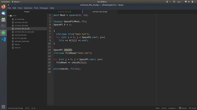Open the Activities overview
The image size is (197, 110).
pyautogui.click(x=6, y=2)
